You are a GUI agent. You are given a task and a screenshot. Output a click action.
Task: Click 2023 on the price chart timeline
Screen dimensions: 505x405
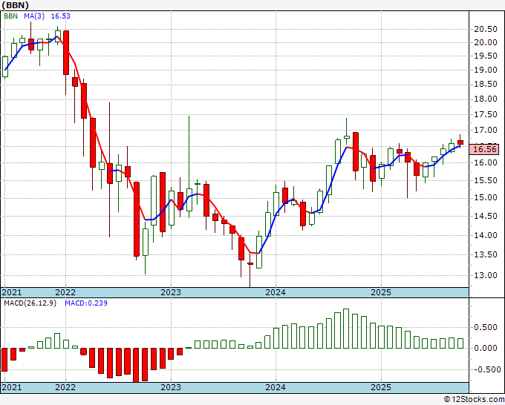171,292
